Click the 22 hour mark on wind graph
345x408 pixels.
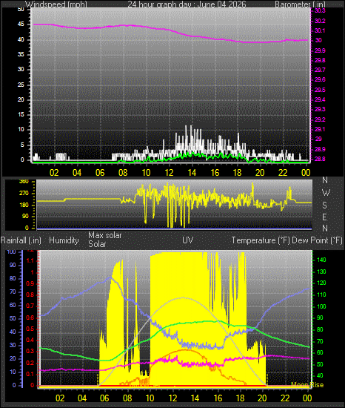coord(283,173)
